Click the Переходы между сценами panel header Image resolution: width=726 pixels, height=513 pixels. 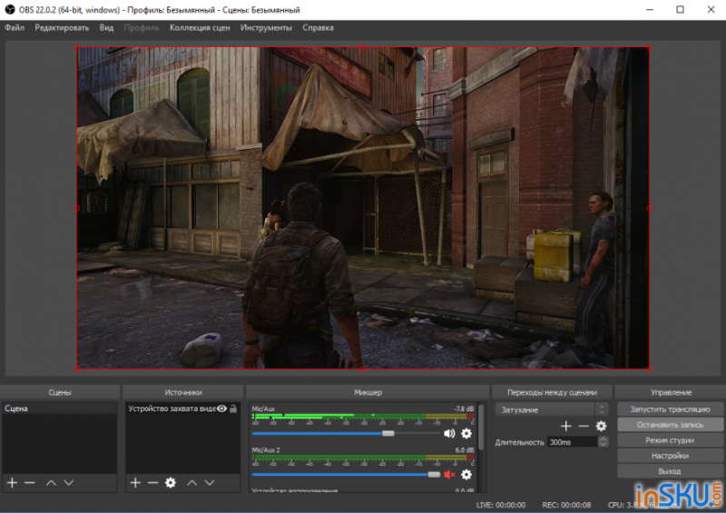click(x=552, y=392)
